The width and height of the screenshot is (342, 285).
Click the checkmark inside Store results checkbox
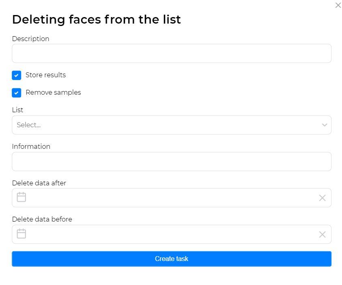click(x=17, y=75)
